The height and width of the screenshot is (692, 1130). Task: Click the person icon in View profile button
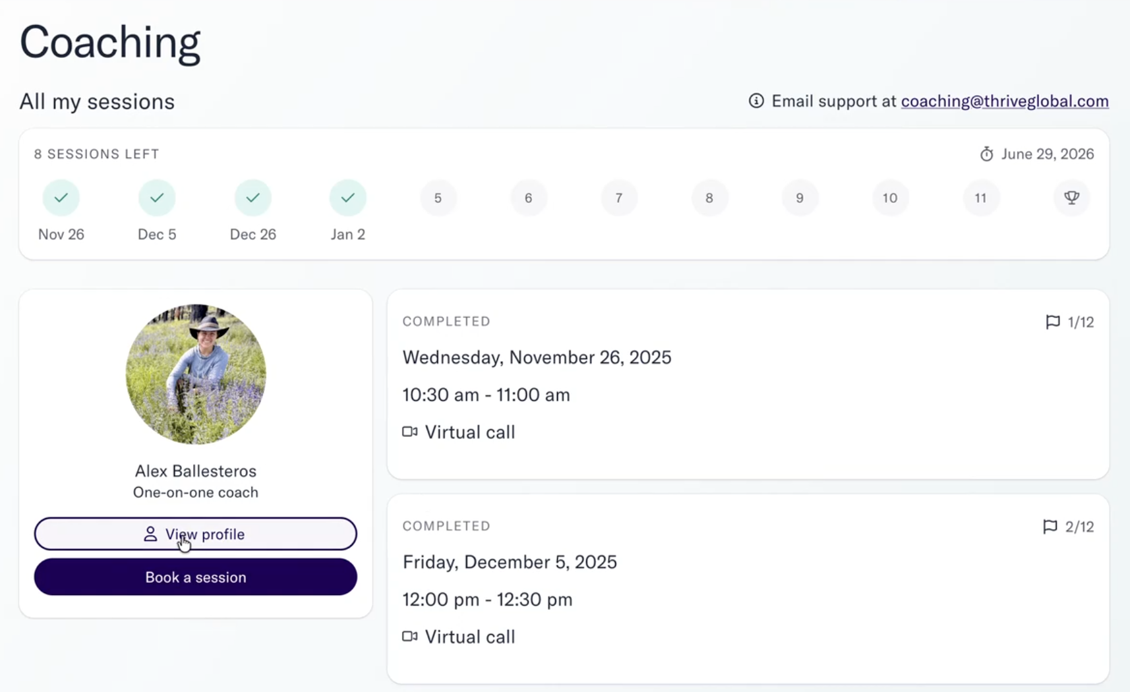pyautogui.click(x=150, y=534)
